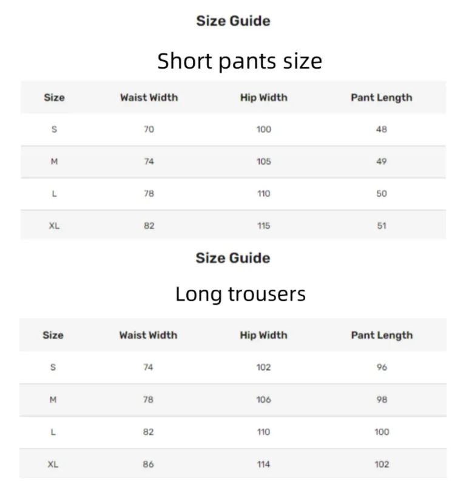Screen dimensions: 466x486
Task: Click Size header in long trousers table
Action: point(53,335)
